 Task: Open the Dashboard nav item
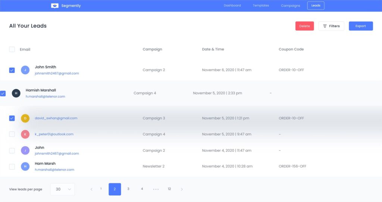232,6
